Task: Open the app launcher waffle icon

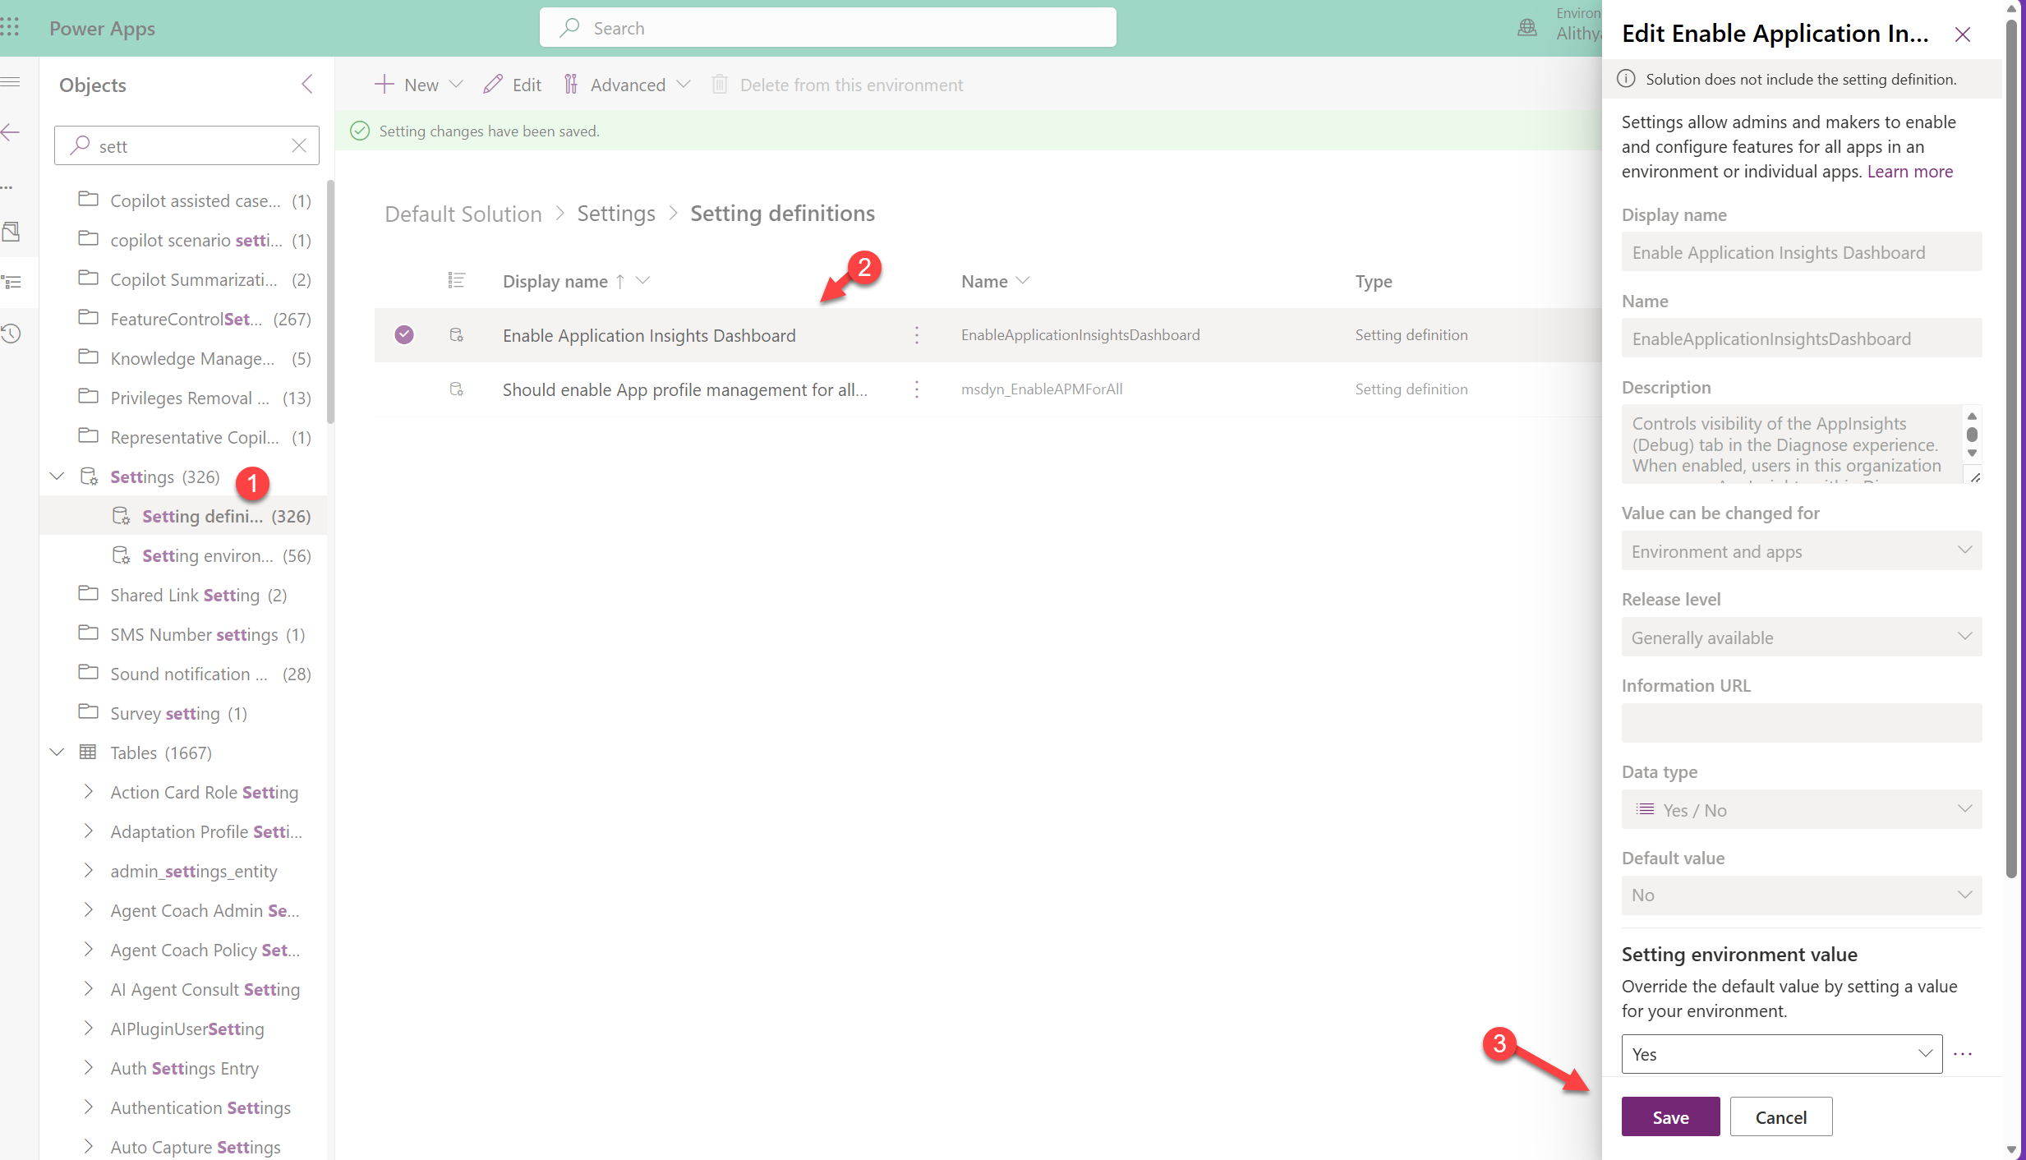Action: 10,28
